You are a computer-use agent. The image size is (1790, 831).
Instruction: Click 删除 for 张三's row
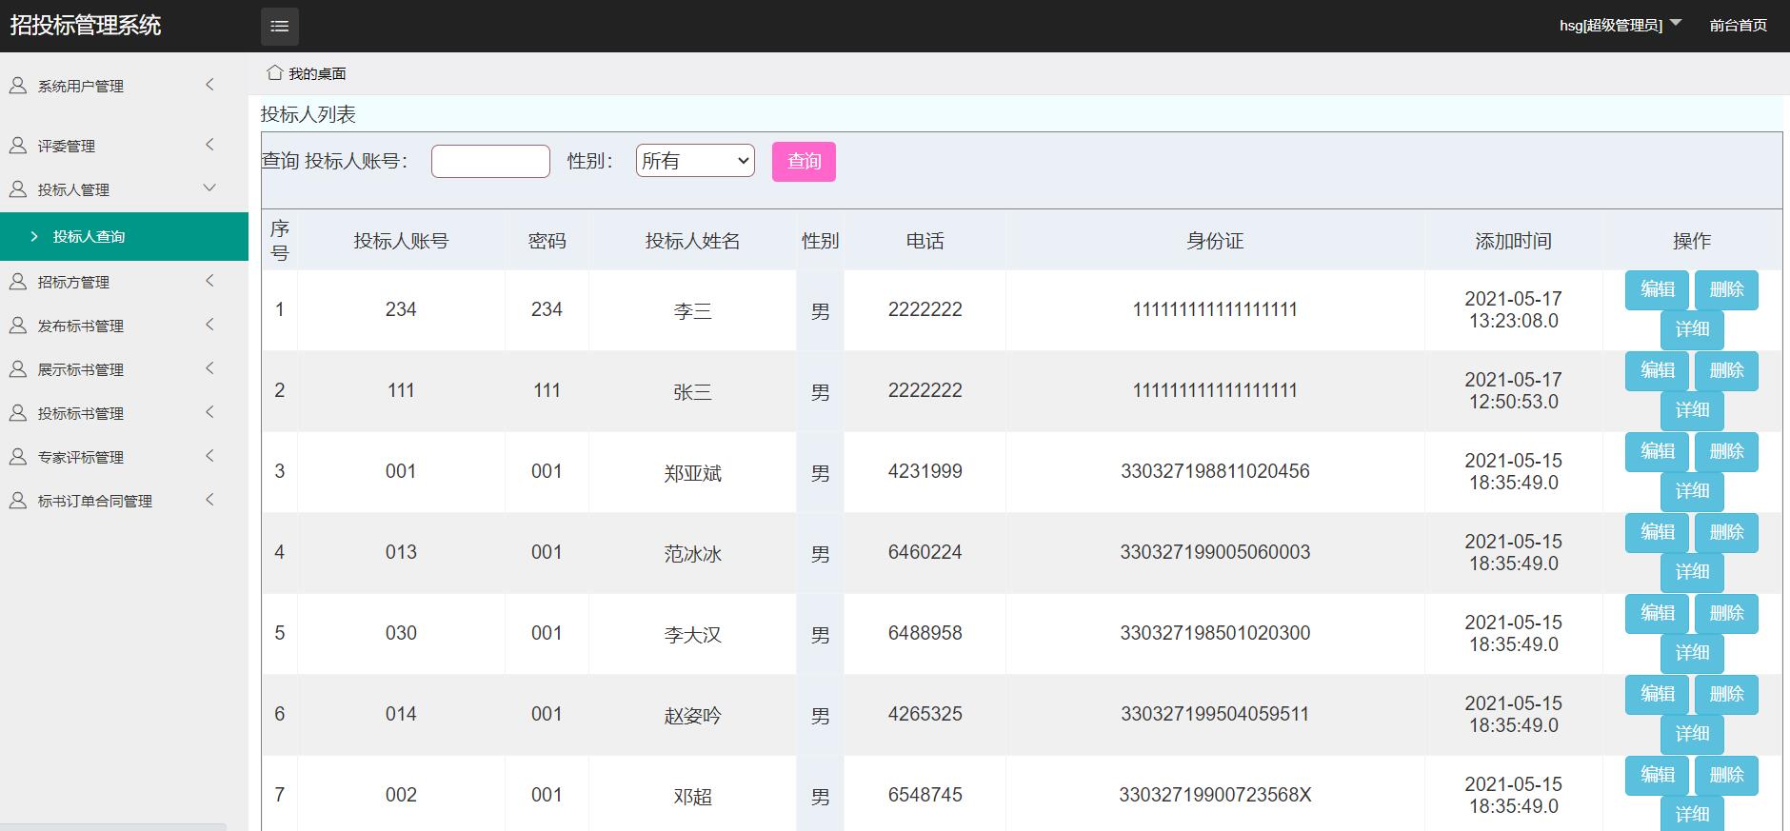pyautogui.click(x=1726, y=370)
